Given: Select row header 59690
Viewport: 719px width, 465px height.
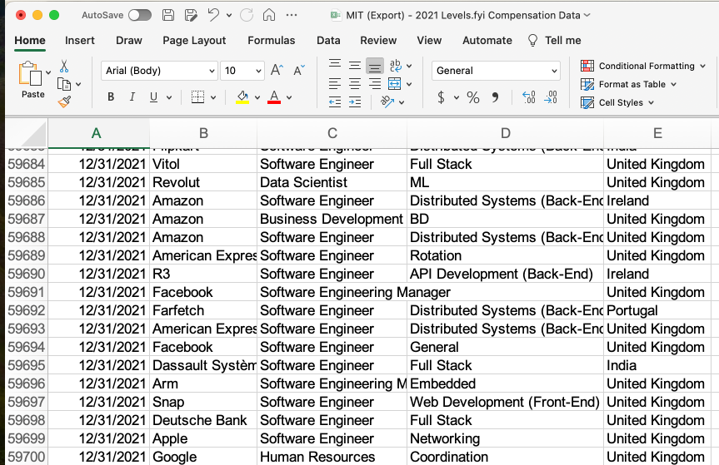Looking at the screenshot, I should pos(27,274).
